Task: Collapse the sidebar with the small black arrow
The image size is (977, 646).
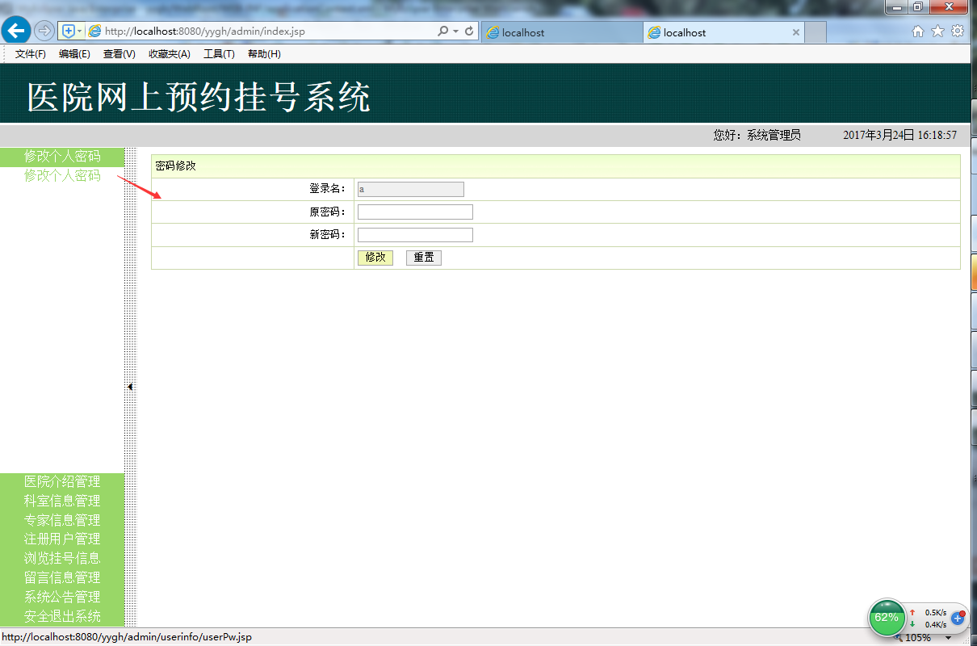Action: tap(130, 387)
